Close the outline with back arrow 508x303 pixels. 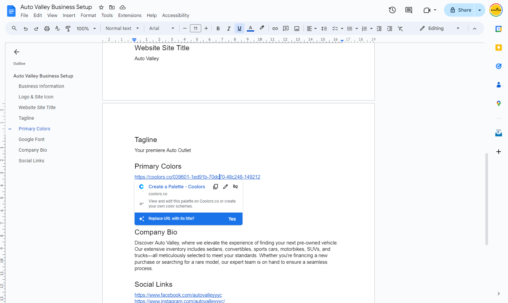coord(17,52)
